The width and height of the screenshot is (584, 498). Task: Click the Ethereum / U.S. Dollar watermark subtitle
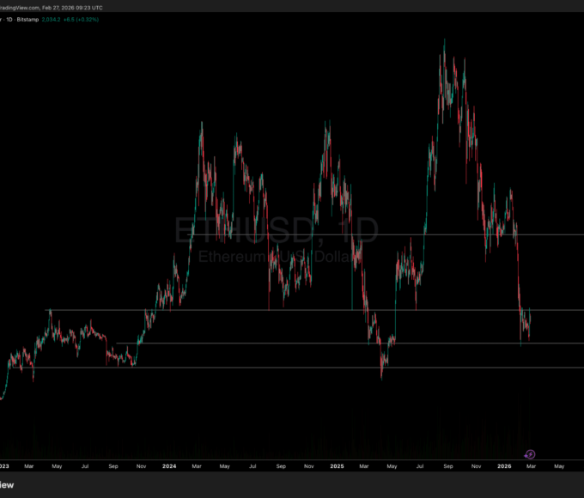[278, 257]
